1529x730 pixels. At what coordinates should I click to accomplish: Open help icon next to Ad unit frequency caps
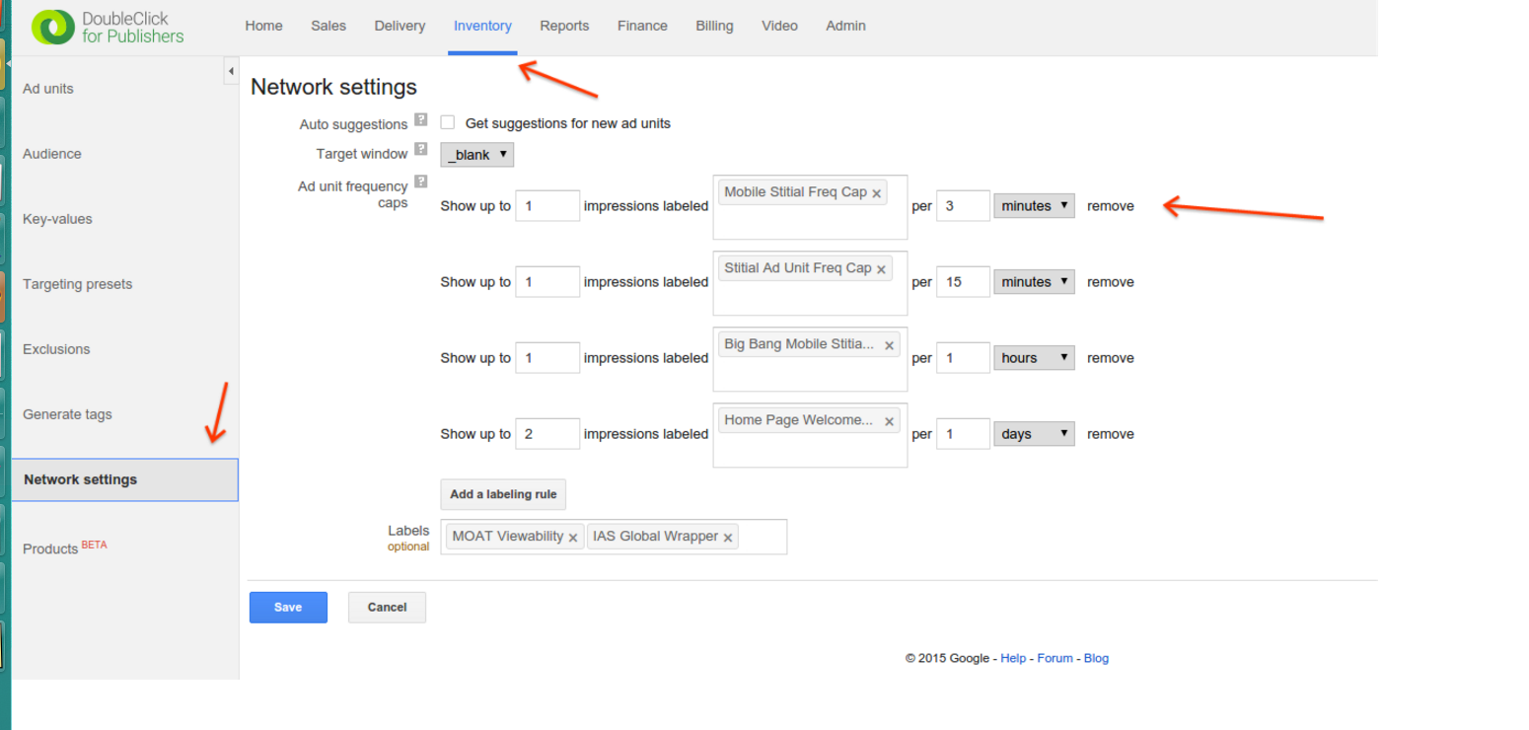tap(421, 182)
